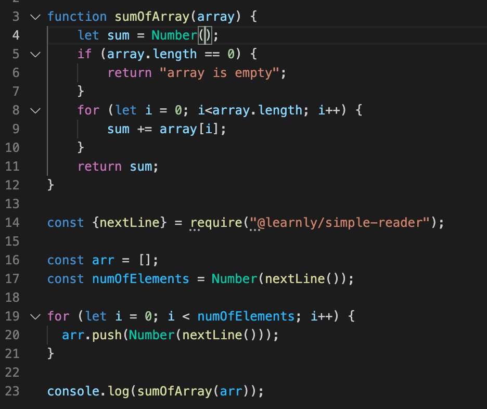
Task: Click line number 17 in gutter
Action: [12, 279]
